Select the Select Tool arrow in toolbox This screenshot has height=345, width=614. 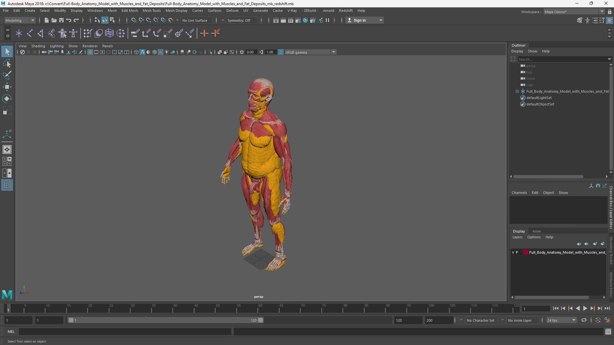pos(7,51)
